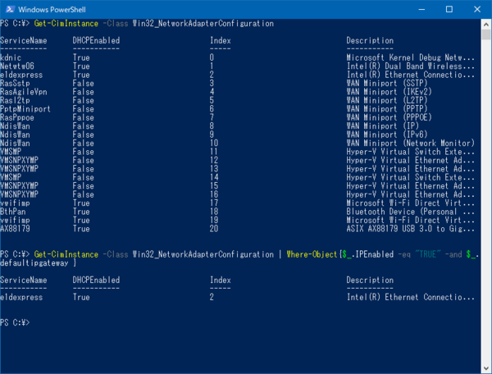Click the Netwtw06 service name entry
Viewport: 492px width, 374px height.
tap(17, 66)
